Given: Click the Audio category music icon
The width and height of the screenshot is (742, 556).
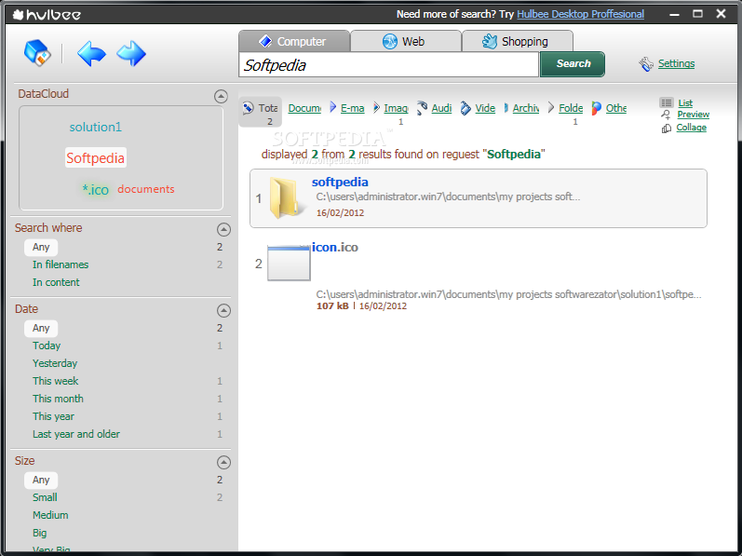Looking at the screenshot, I should click(x=422, y=108).
